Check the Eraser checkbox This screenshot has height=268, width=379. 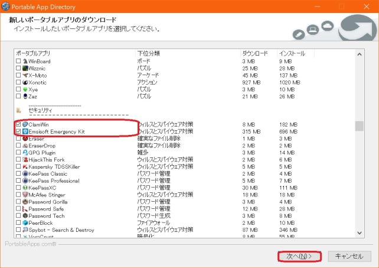click(x=18, y=138)
